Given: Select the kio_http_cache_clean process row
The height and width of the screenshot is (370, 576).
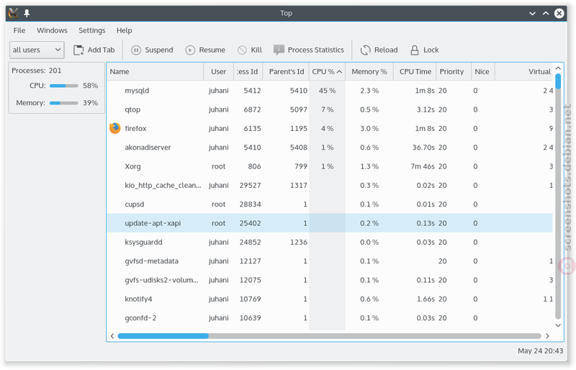Looking at the screenshot, I should [x=330, y=185].
